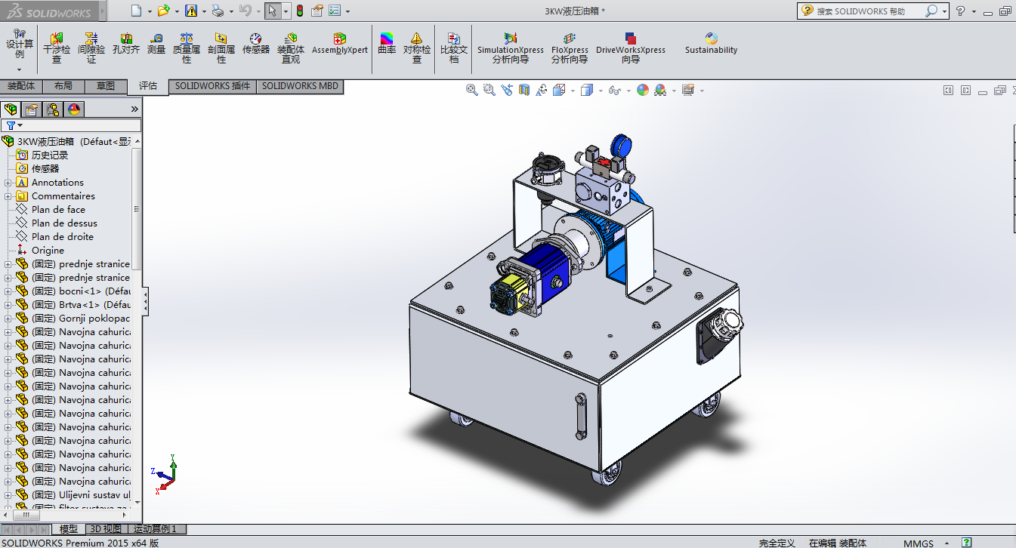
Task: Click the Scene dropdown arrow in view toolbar
Action: pos(674,91)
